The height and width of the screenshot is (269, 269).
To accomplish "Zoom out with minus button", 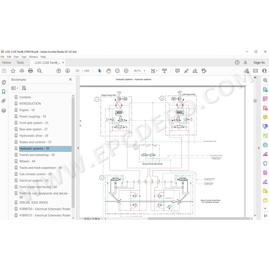I will pos(117,71).
